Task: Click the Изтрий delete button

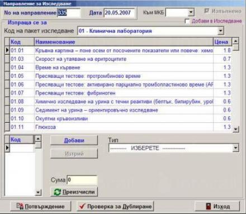Action: (x=74, y=154)
